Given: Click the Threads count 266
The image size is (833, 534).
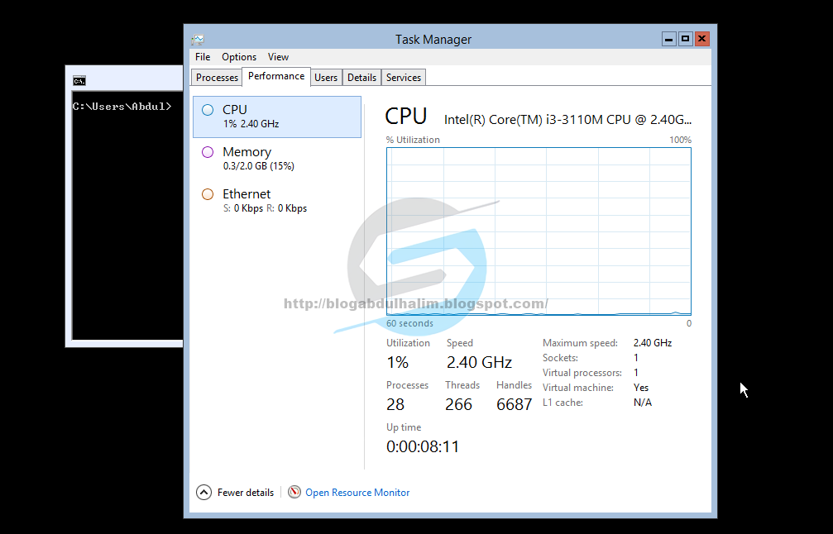Looking at the screenshot, I should tap(458, 404).
